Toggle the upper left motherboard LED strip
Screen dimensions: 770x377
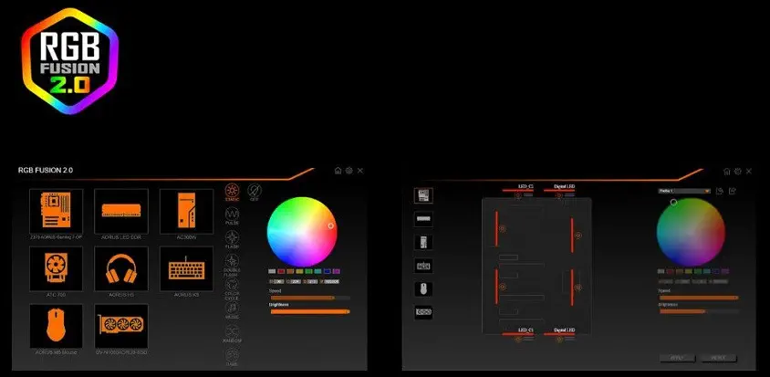(497, 228)
